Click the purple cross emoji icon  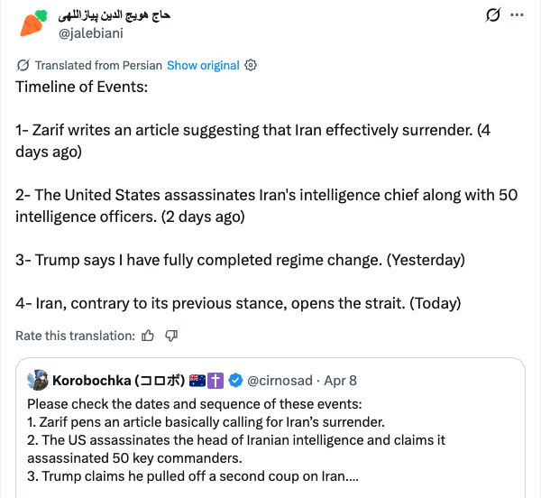coord(215,380)
